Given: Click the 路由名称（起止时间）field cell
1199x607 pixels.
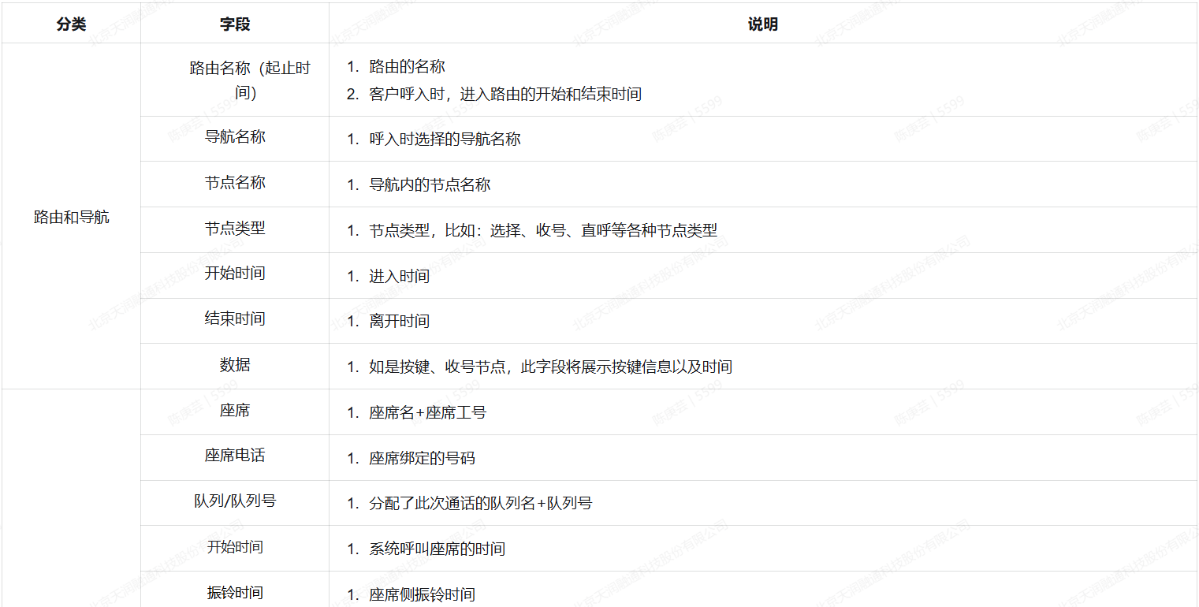Looking at the screenshot, I should tap(235, 80).
